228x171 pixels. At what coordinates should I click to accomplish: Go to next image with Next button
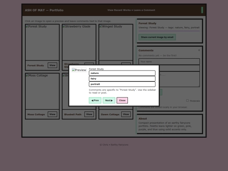(109, 100)
